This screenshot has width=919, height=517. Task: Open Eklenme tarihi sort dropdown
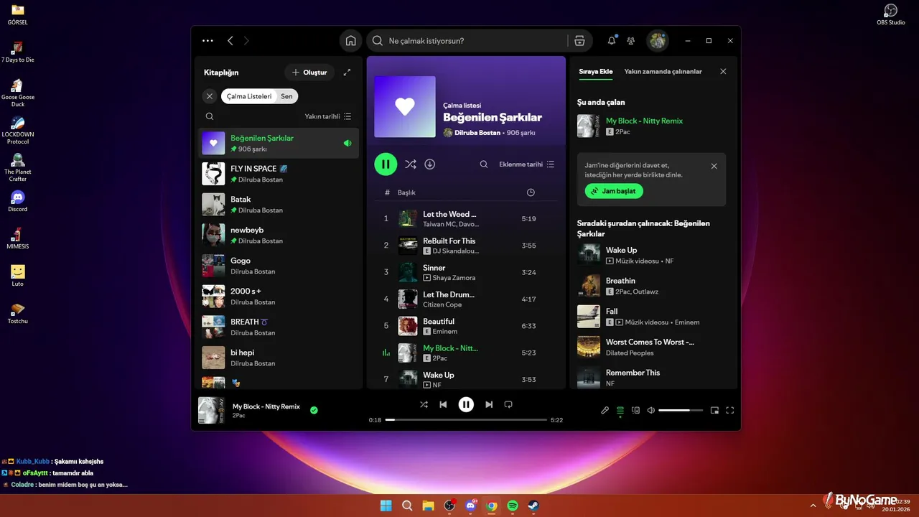click(527, 164)
